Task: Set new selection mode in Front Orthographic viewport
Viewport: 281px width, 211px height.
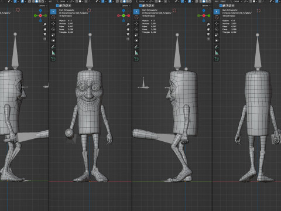Action: [x=57, y=6]
